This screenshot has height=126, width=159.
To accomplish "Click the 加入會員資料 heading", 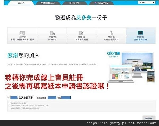I will click(26, 98).
